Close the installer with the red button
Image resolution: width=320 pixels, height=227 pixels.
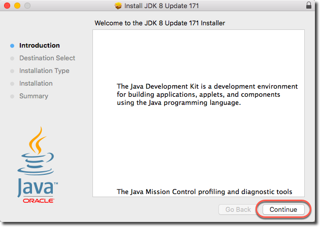[7, 6]
